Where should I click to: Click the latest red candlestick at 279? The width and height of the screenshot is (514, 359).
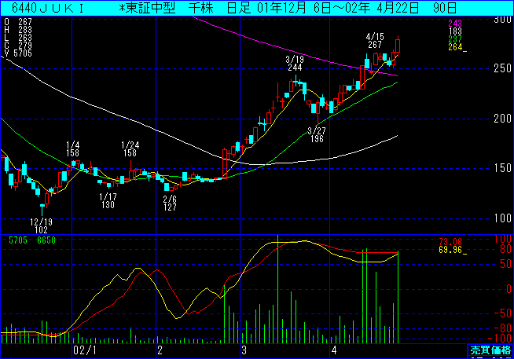pyautogui.click(x=398, y=46)
